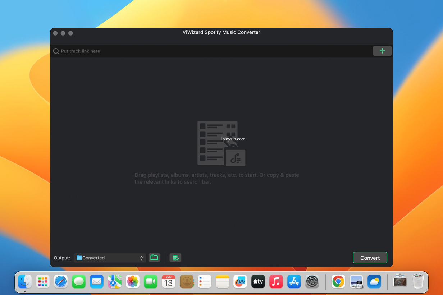
Task: Close the ViWizard window with the red button
Action: pyautogui.click(x=55, y=33)
